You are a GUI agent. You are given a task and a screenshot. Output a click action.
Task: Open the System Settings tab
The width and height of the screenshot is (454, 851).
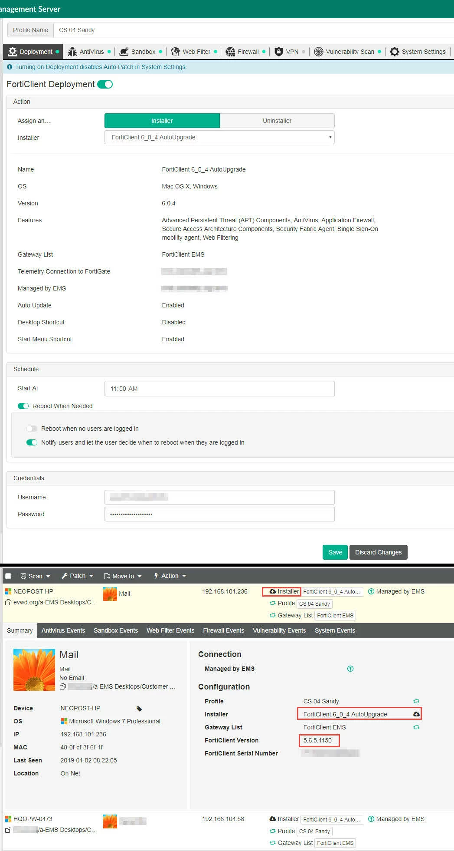418,52
